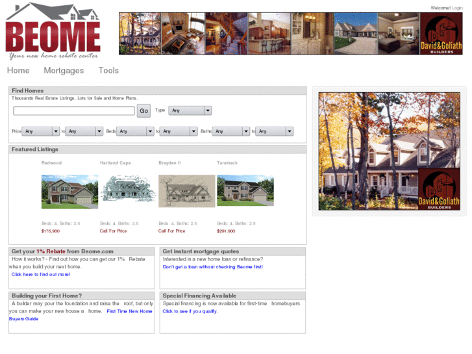Viewport: 472px width, 354px height.
Task: Click Call For Price under Brayden II
Action: point(171,231)
